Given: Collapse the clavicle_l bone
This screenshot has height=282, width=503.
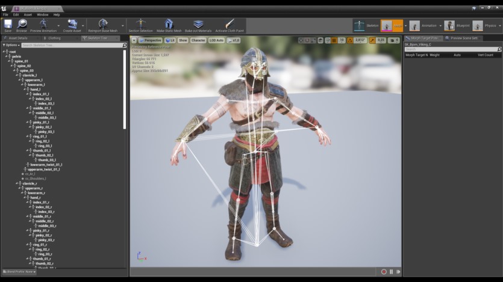Looking at the screenshot, I should click(17, 75).
